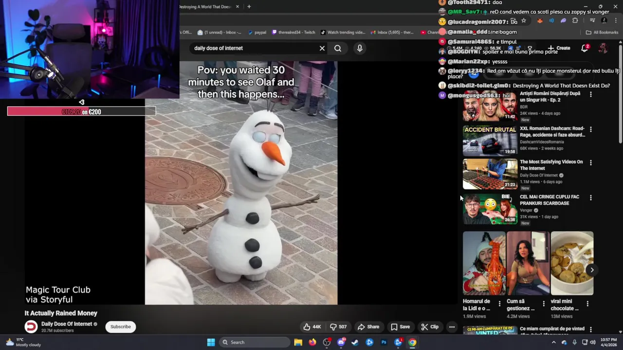Click the Venger channel name
The image size is (623, 350).
coord(526,210)
